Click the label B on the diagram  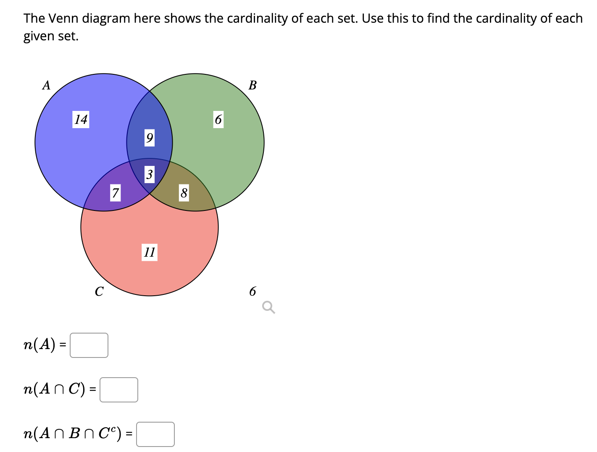252,85
